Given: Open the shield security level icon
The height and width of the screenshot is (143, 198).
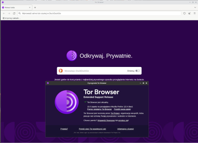Looking at the screenshot, I should [184, 14].
